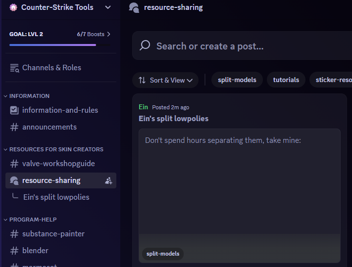The height and width of the screenshot is (267, 352).
Task: Collapse the PROGRAM-HELP category
Action: pyautogui.click(x=33, y=220)
